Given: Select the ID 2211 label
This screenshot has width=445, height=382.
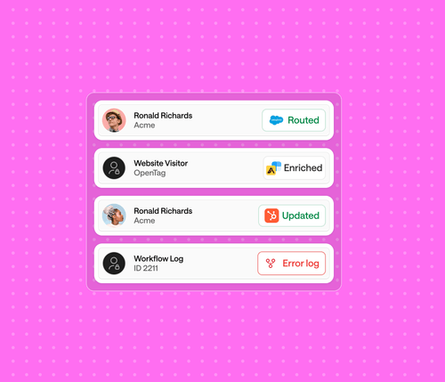Looking at the screenshot, I should click(x=146, y=268).
